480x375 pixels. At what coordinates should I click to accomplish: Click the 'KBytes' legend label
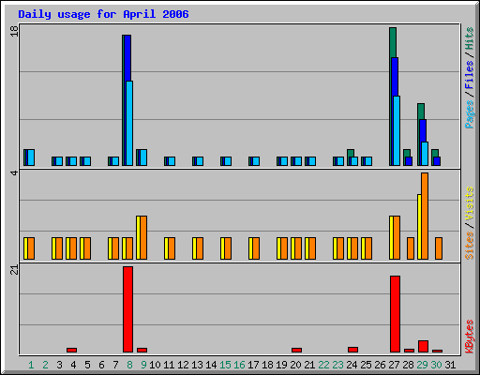pos(469,337)
